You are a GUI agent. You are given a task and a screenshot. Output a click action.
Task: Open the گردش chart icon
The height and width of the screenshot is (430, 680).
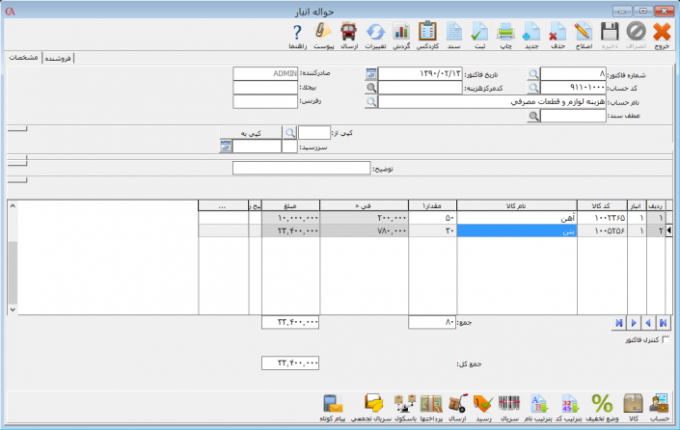[x=401, y=35]
